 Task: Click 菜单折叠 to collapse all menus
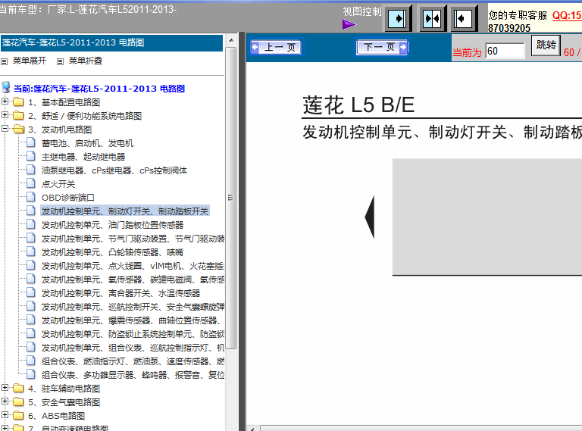pos(86,61)
